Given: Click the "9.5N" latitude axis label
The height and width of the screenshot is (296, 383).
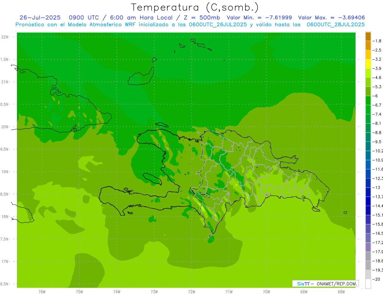Looking at the screenshot, I should pos(5,149).
